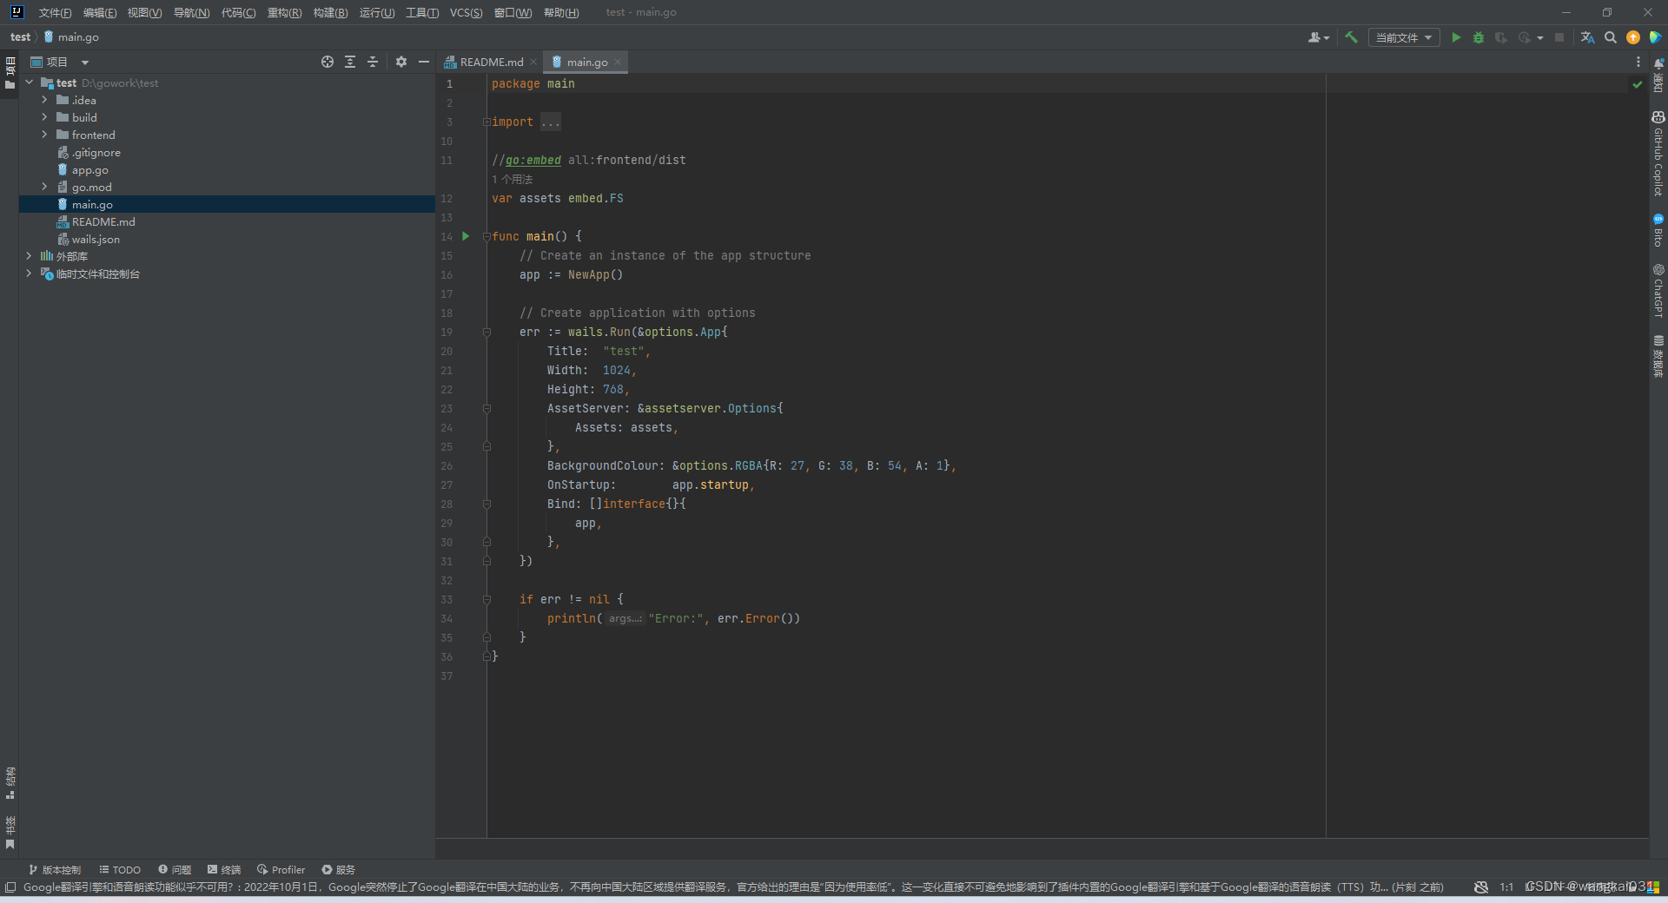This screenshot has width=1668, height=903.
Task: Open the 文件(F) menu
Action: [55, 12]
